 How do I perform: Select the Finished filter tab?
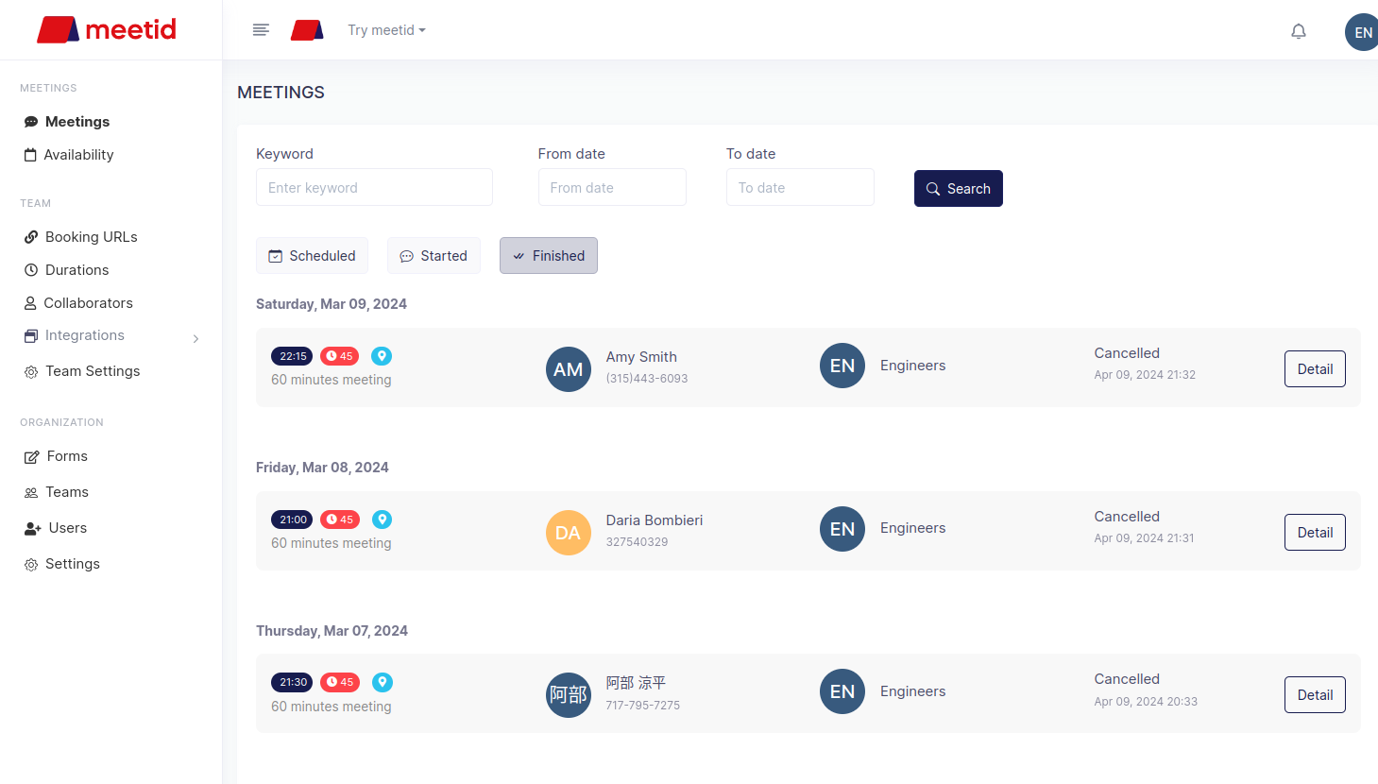tap(549, 255)
